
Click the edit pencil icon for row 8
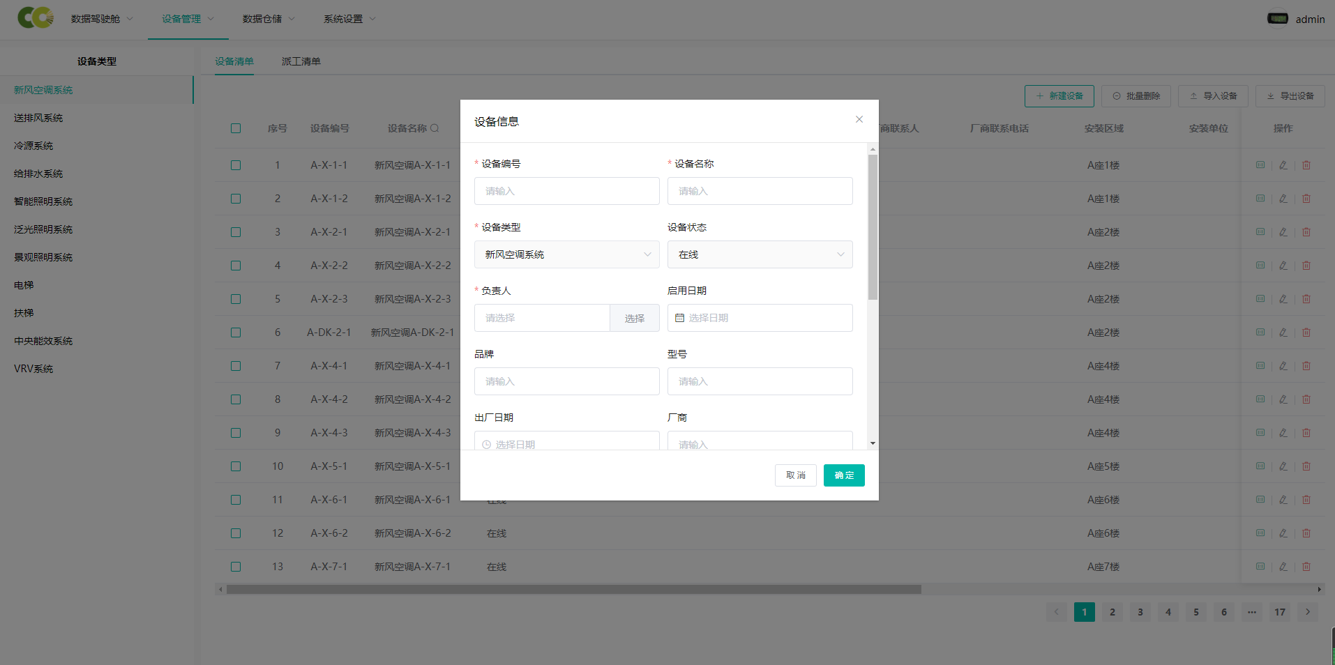point(1283,399)
